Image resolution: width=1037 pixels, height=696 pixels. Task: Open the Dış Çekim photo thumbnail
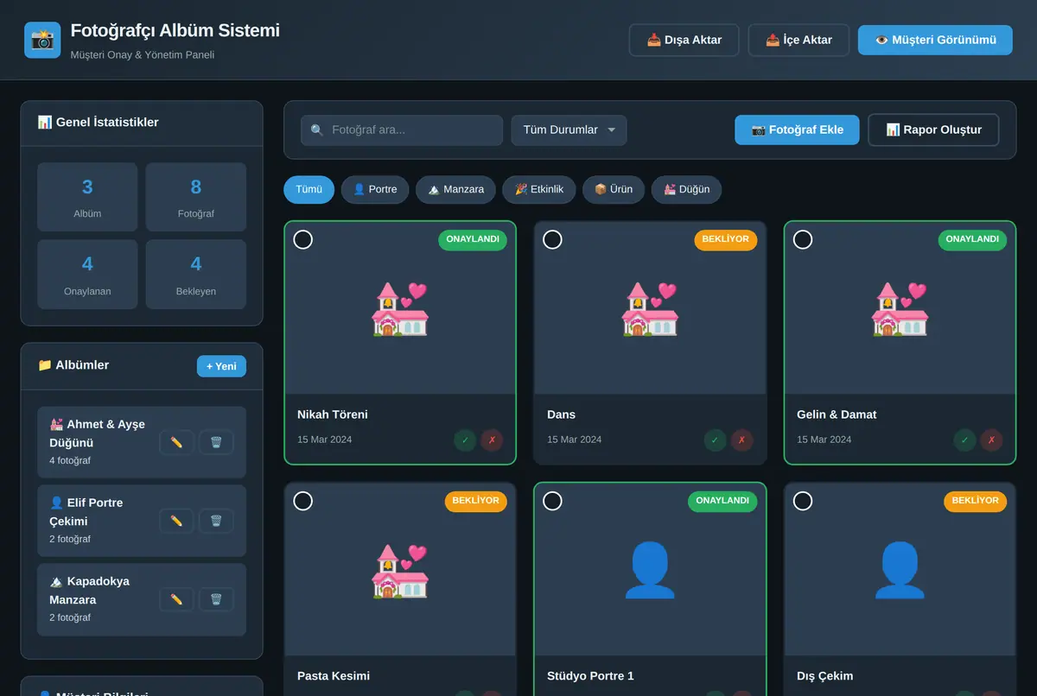coord(900,570)
